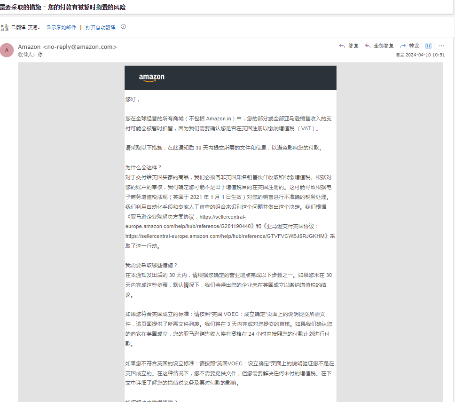This screenshot has height=402, width=455.
Task: Reply all to the email (全部答复)
Action: (379, 46)
